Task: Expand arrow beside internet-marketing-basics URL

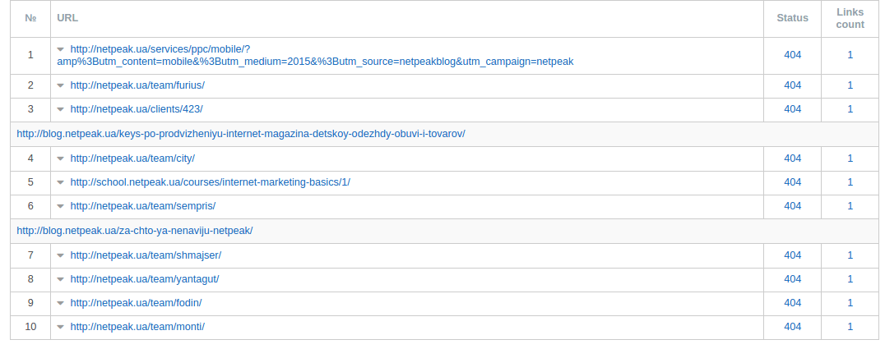Action: pyautogui.click(x=60, y=182)
